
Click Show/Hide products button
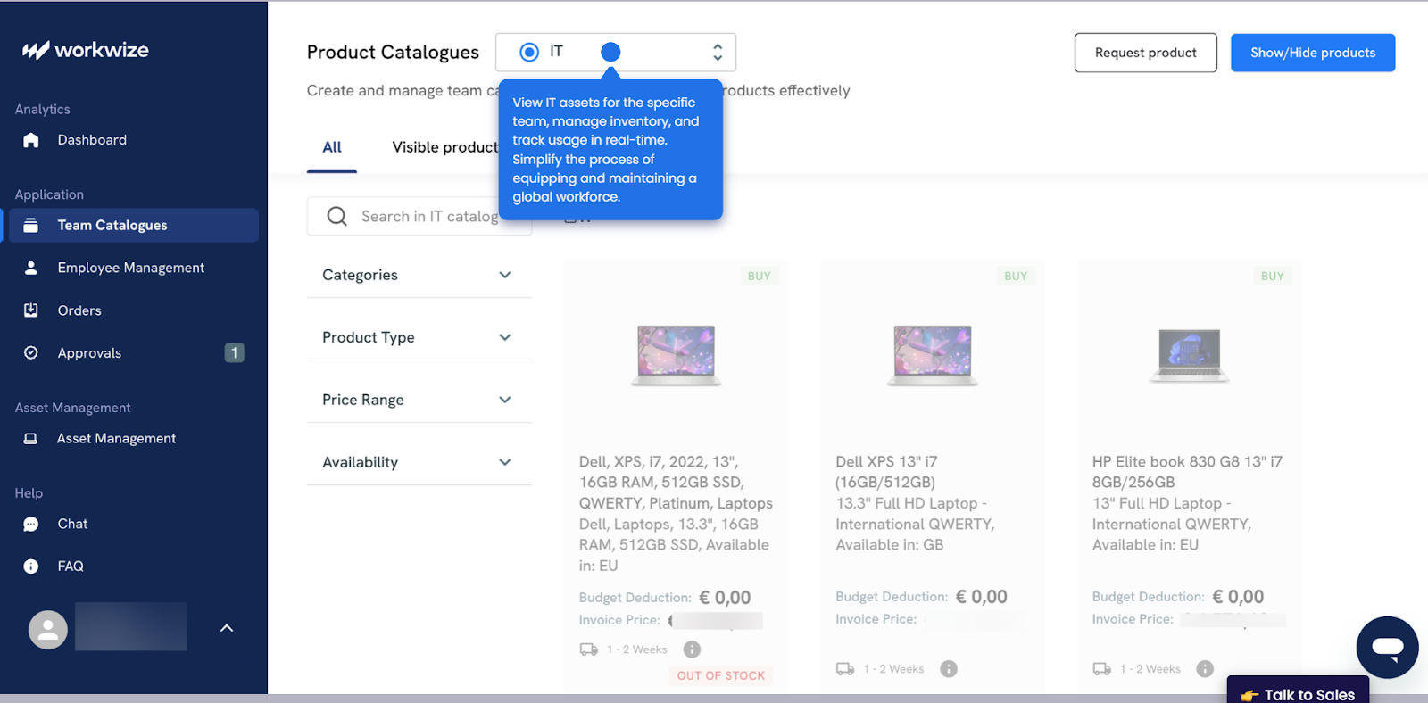(1312, 53)
